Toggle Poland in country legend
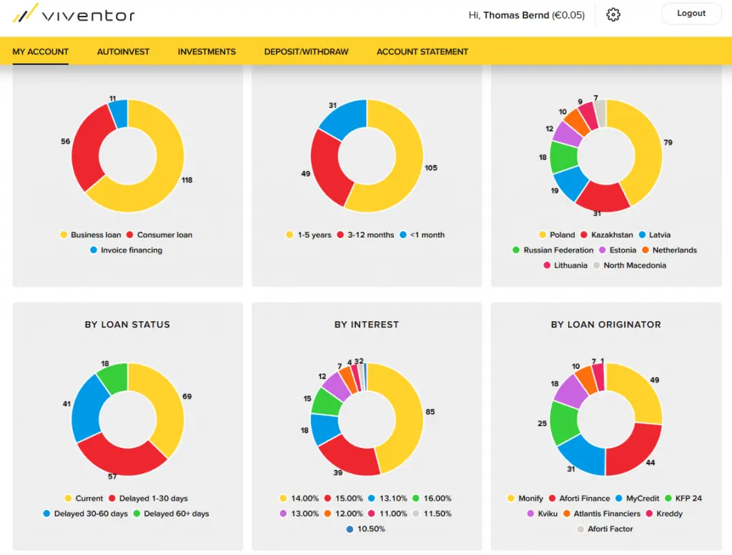 (557, 235)
